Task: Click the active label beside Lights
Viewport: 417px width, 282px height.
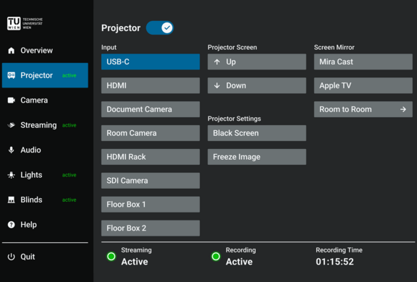Action: 69,175
